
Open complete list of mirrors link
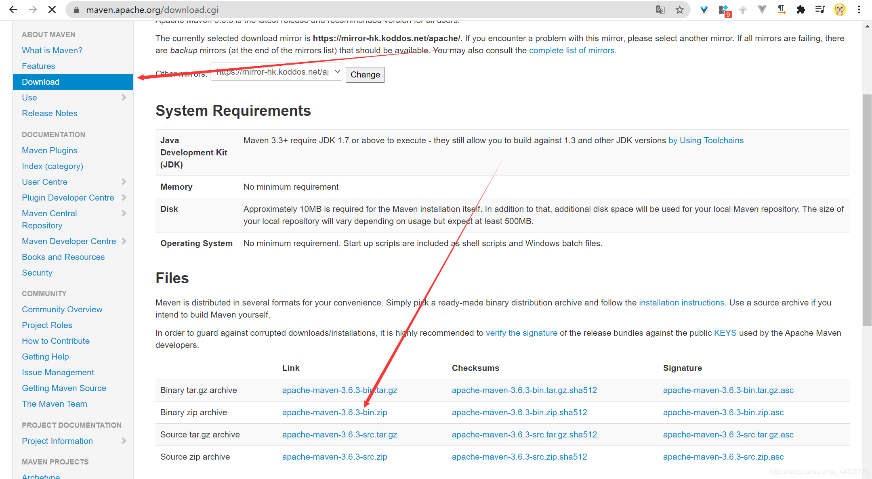[x=572, y=50]
